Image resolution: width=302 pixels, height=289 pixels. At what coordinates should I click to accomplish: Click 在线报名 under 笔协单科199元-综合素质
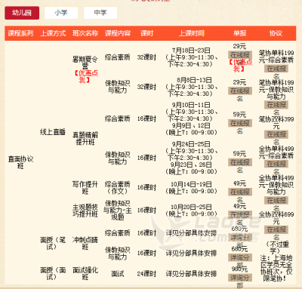pos(276,69)
